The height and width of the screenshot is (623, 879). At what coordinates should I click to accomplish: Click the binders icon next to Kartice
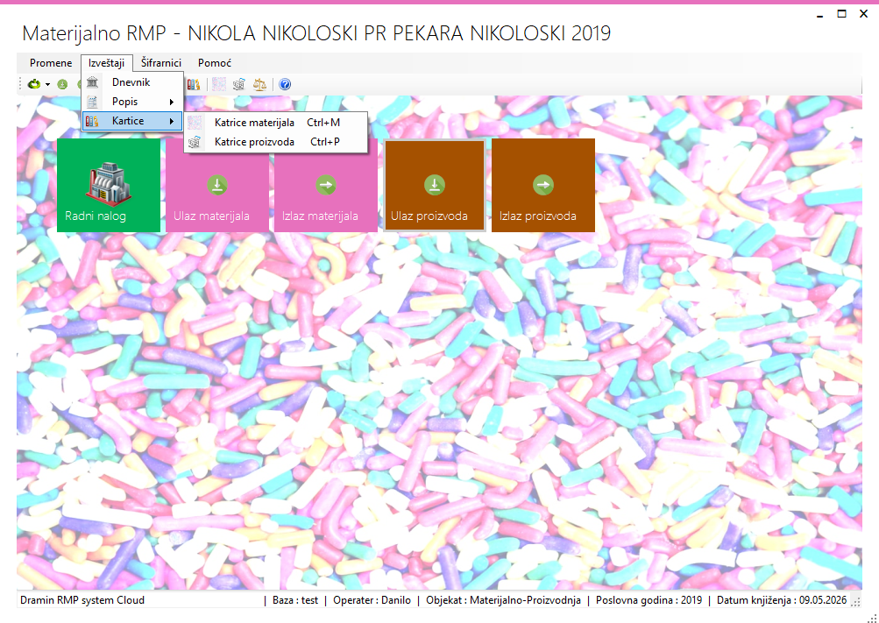(93, 120)
